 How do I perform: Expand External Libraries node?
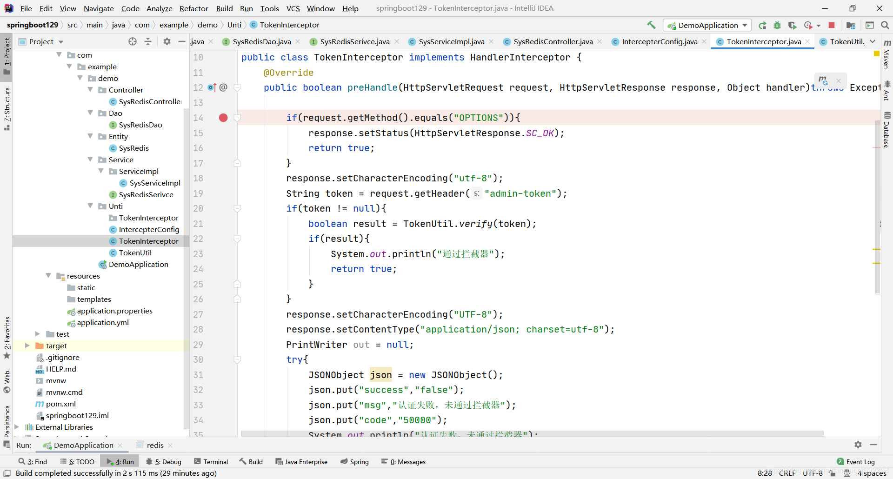(17, 427)
